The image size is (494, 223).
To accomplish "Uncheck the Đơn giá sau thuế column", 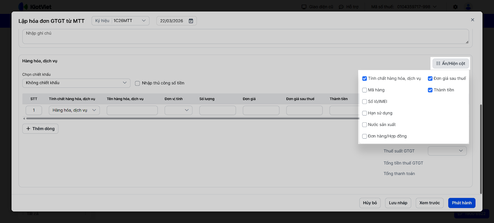I will coord(430,79).
